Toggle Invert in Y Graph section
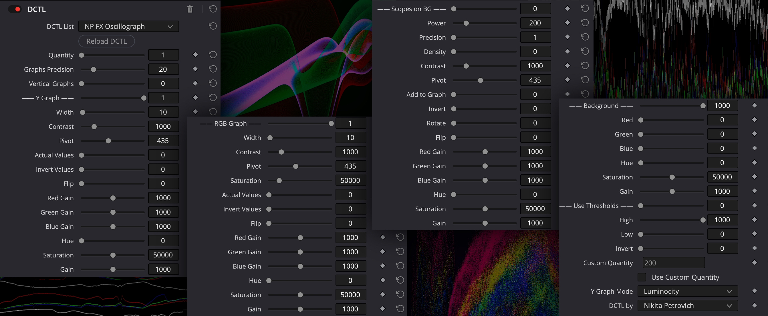Image resolution: width=768 pixels, height=316 pixels. pyautogui.click(x=82, y=169)
